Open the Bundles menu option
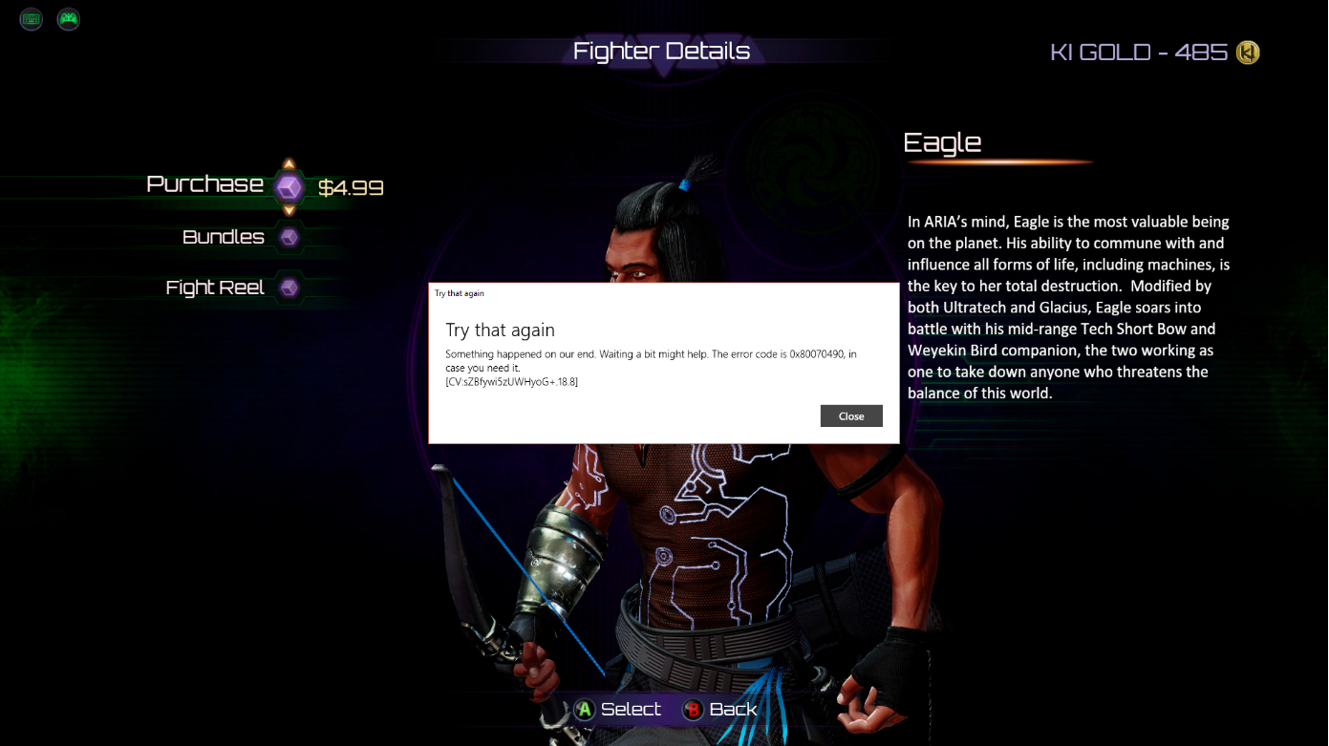The width and height of the screenshot is (1329, 746). point(224,237)
